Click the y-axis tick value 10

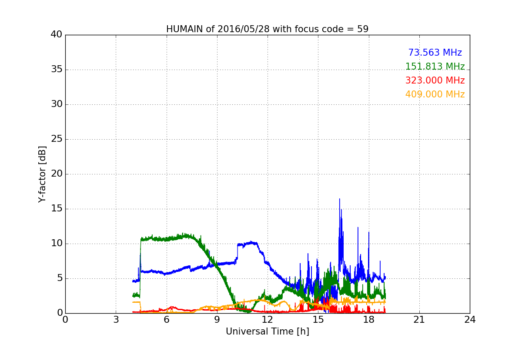(x=57, y=244)
